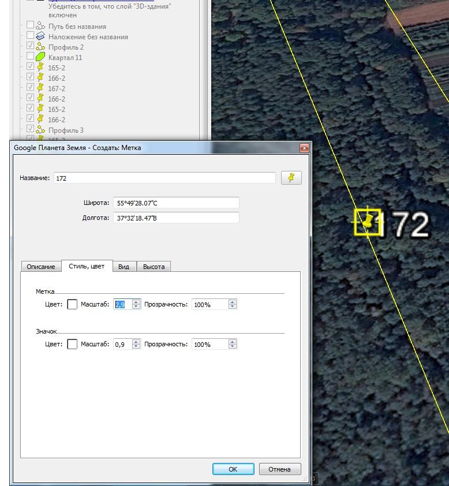Click the green polygon icon of Квартал 11

[x=40, y=57]
